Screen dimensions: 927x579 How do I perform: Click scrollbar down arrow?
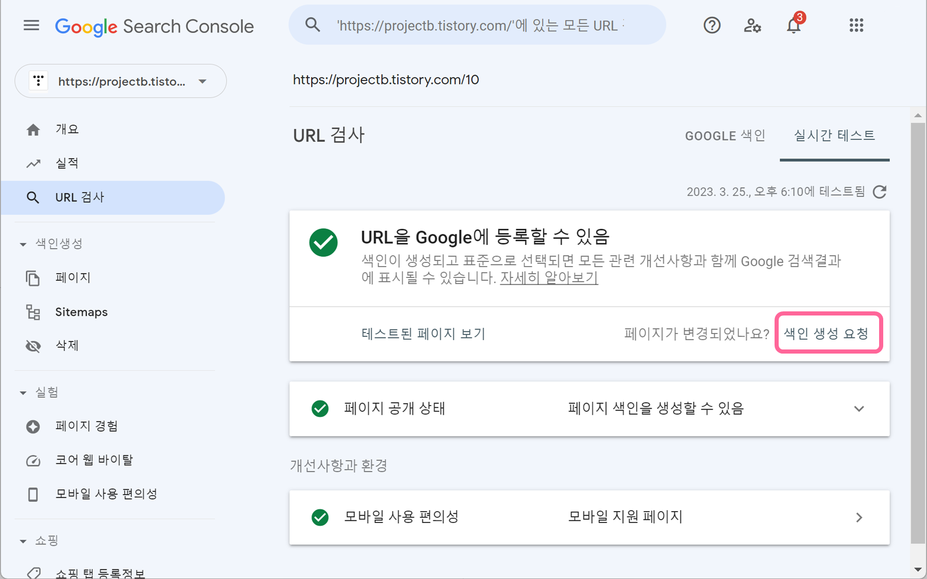[918, 569]
